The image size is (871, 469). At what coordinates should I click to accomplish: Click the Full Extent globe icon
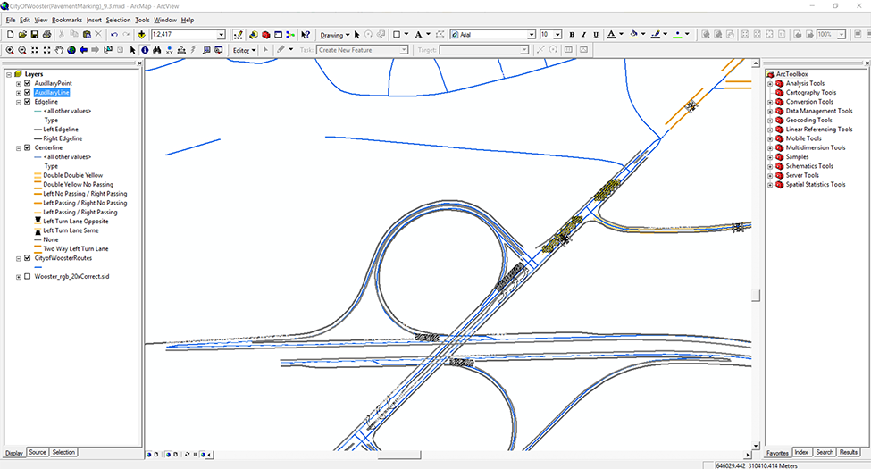[71, 50]
